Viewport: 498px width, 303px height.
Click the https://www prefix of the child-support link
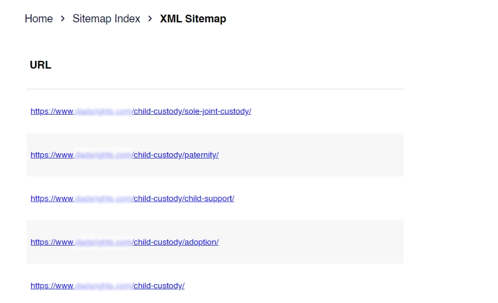point(52,199)
